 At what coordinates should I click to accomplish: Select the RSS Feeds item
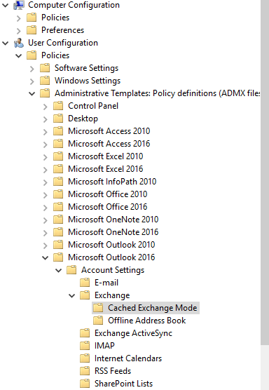click(113, 371)
